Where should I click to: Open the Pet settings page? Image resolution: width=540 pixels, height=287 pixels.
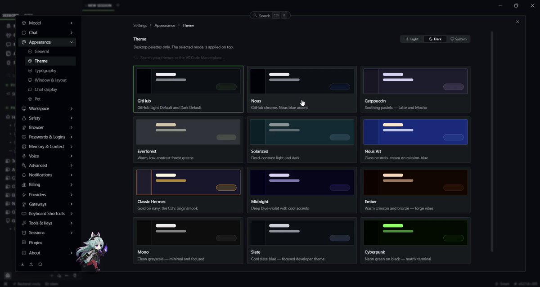click(50, 99)
